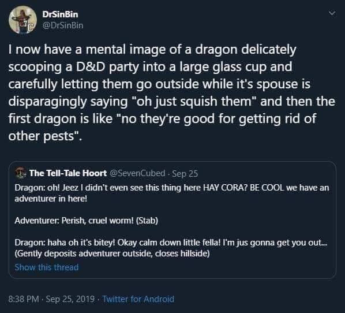Open the @DrSinBin handle link
Image resolution: width=345 pixels, height=313 pixels.
click(x=63, y=25)
